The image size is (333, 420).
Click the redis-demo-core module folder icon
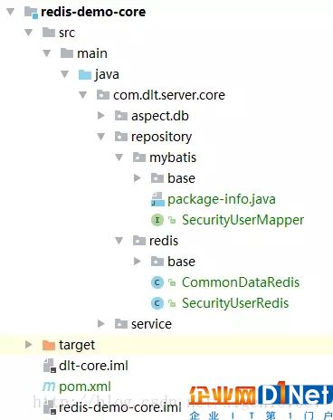point(31,12)
